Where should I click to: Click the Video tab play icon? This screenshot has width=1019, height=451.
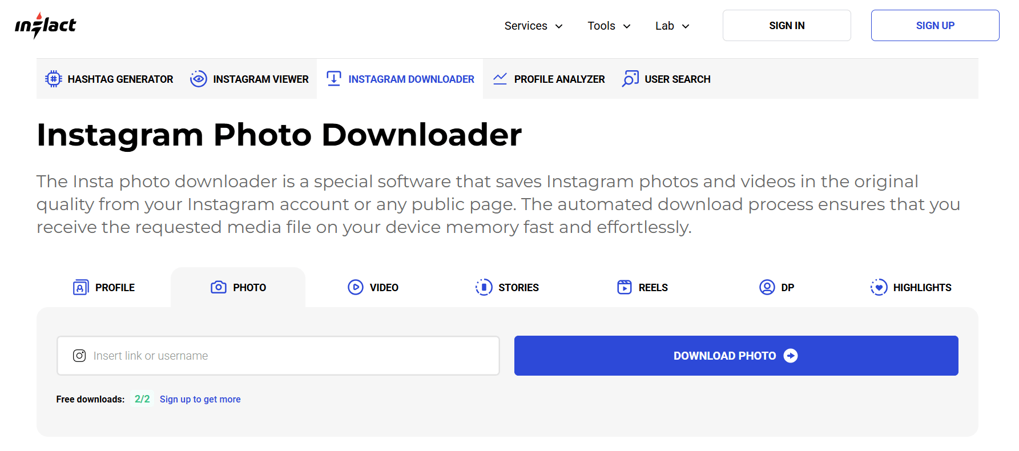point(356,287)
